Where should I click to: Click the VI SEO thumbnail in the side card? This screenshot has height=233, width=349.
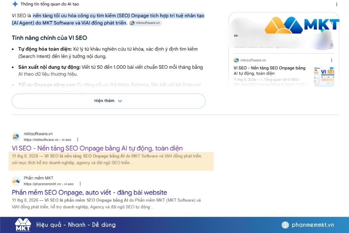[x=324, y=77]
